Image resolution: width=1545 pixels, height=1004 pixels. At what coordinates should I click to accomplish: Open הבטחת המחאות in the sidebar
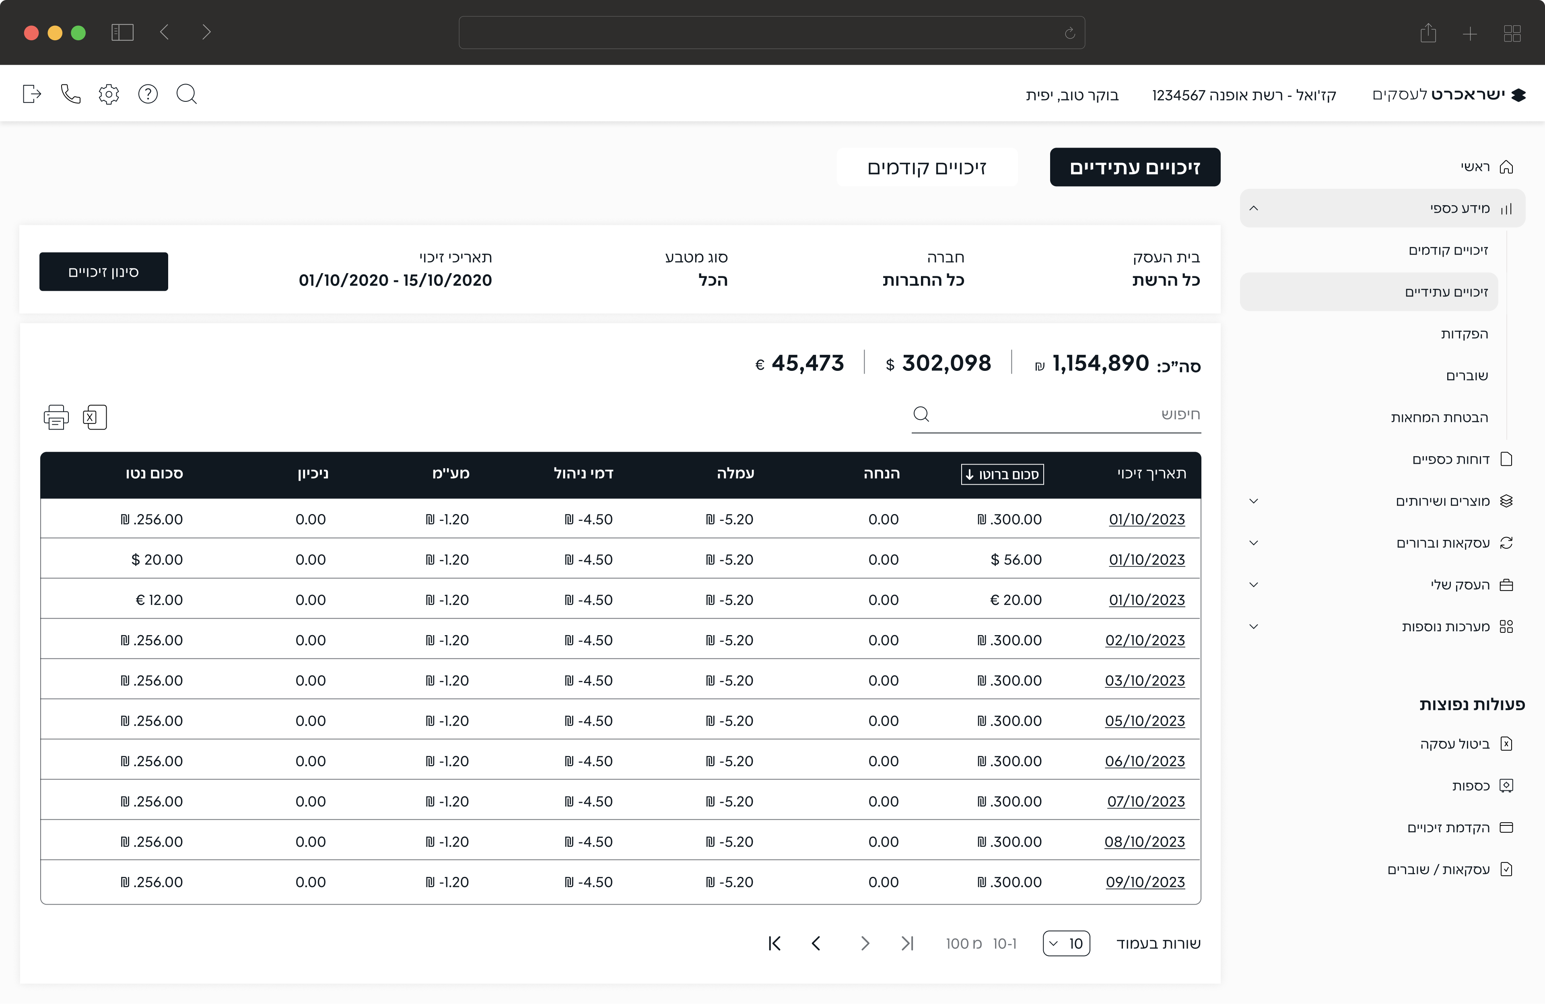[x=1439, y=417]
